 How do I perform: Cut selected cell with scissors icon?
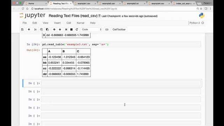point(36,29)
